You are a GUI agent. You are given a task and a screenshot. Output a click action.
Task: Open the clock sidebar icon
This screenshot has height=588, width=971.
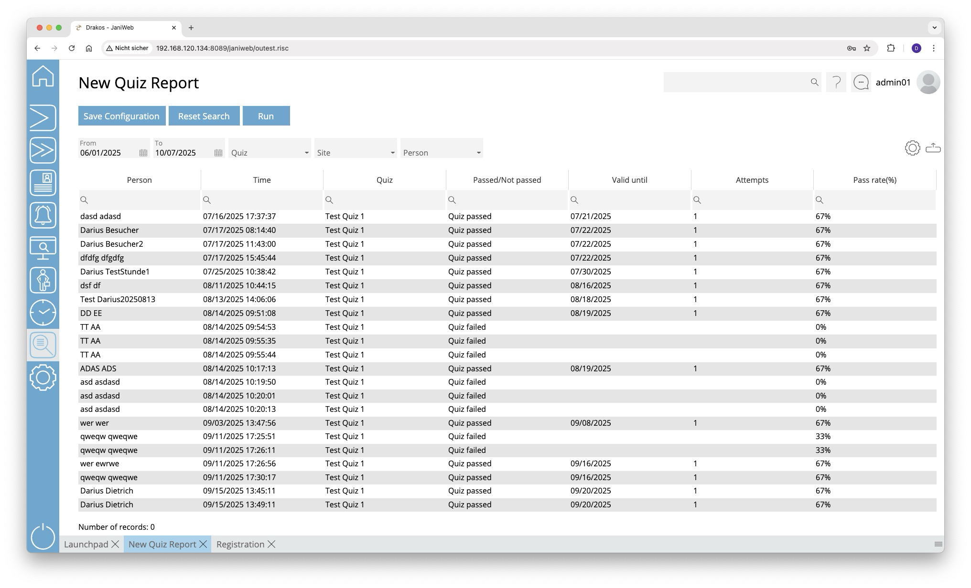[43, 313]
